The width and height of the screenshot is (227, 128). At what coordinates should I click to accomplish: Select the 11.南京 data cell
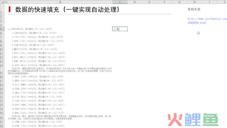click(x=38, y=77)
